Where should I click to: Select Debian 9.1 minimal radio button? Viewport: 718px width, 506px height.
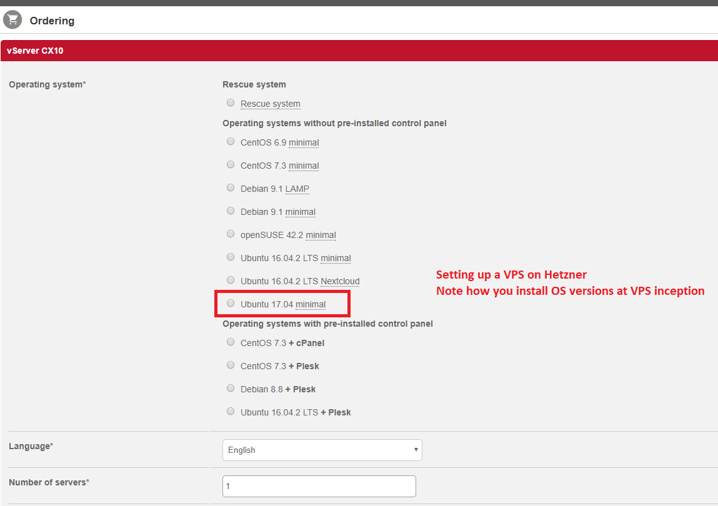tap(231, 211)
